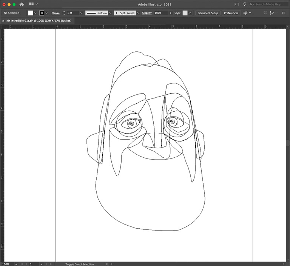Select the Uniform variable width profile
This screenshot has width=290, height=266.
coord(97,13)
